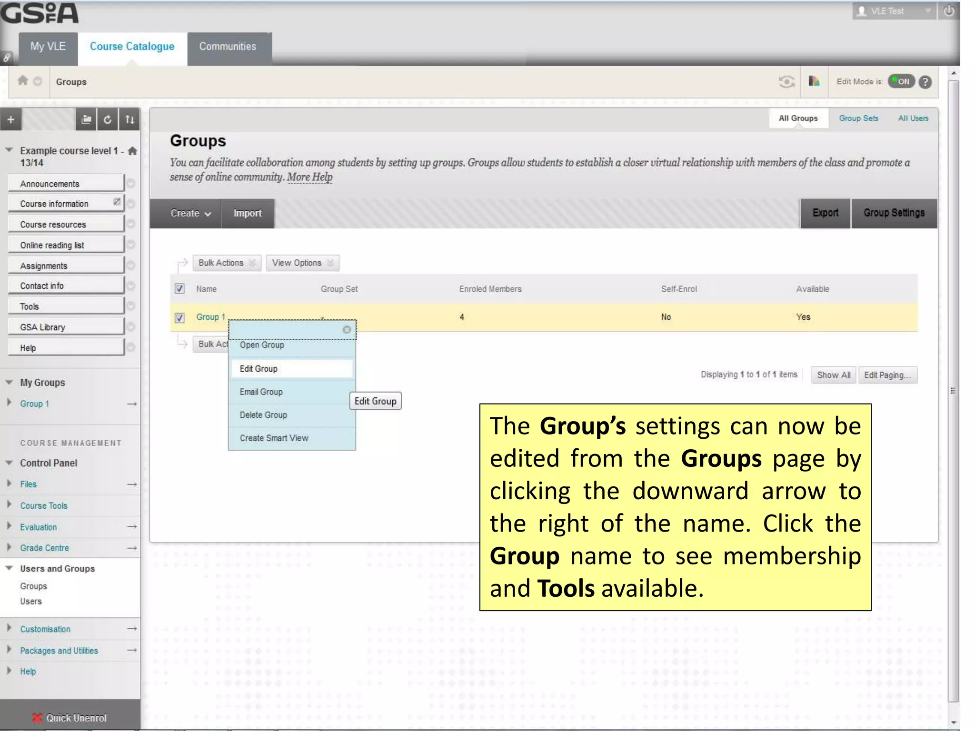The width and height of the screenshot is (975, 731).
Task: Click the course home icon beside course title
Action: point(132,151)
